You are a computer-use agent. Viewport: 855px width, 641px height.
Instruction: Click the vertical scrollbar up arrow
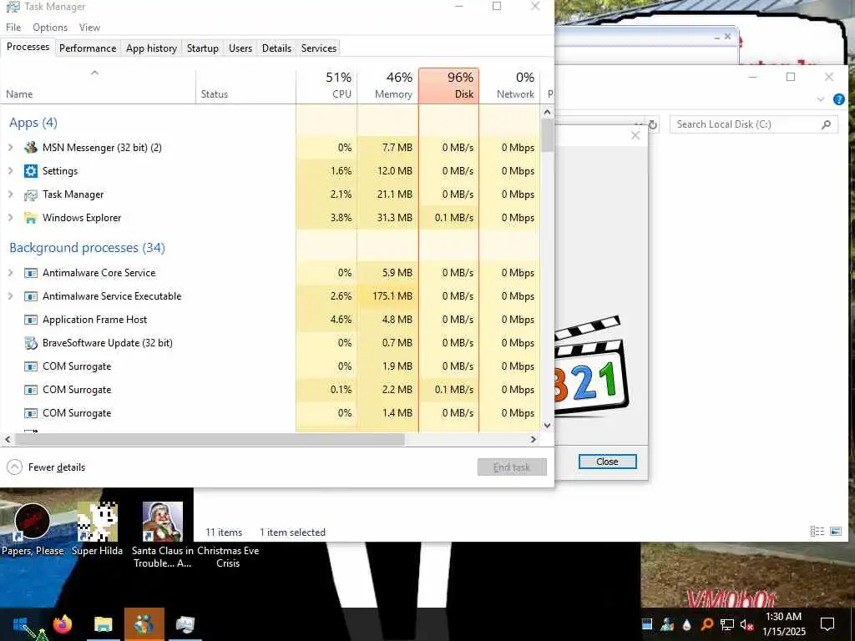tap(548, 112)
